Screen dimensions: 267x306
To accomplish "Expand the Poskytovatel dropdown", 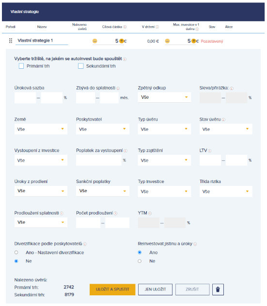I will 103,129.
